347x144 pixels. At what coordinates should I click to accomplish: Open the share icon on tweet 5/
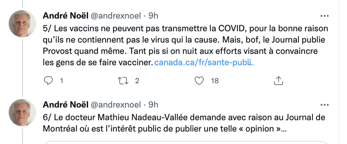click(279, 81)
